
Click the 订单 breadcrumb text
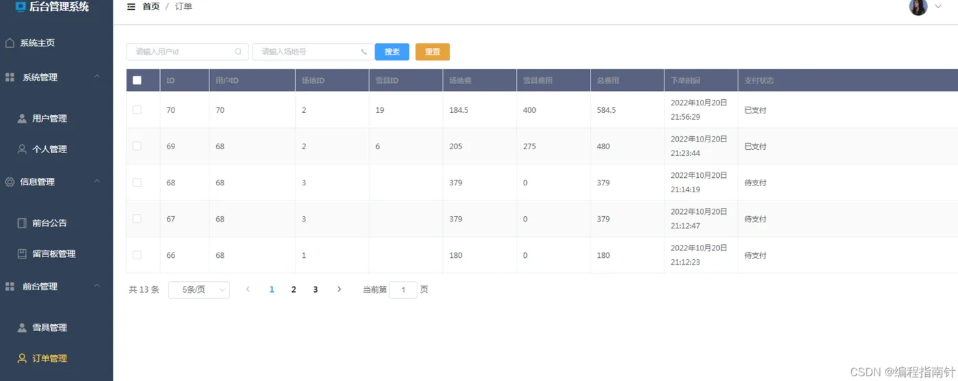183,7
